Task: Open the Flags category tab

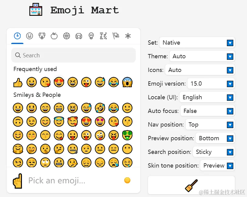Action: pyautogui.click(x=116, y=36)
